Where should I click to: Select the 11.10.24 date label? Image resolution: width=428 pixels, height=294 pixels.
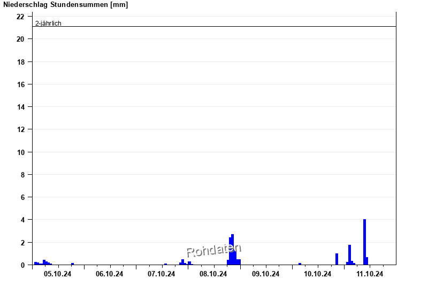click(370, 274)
